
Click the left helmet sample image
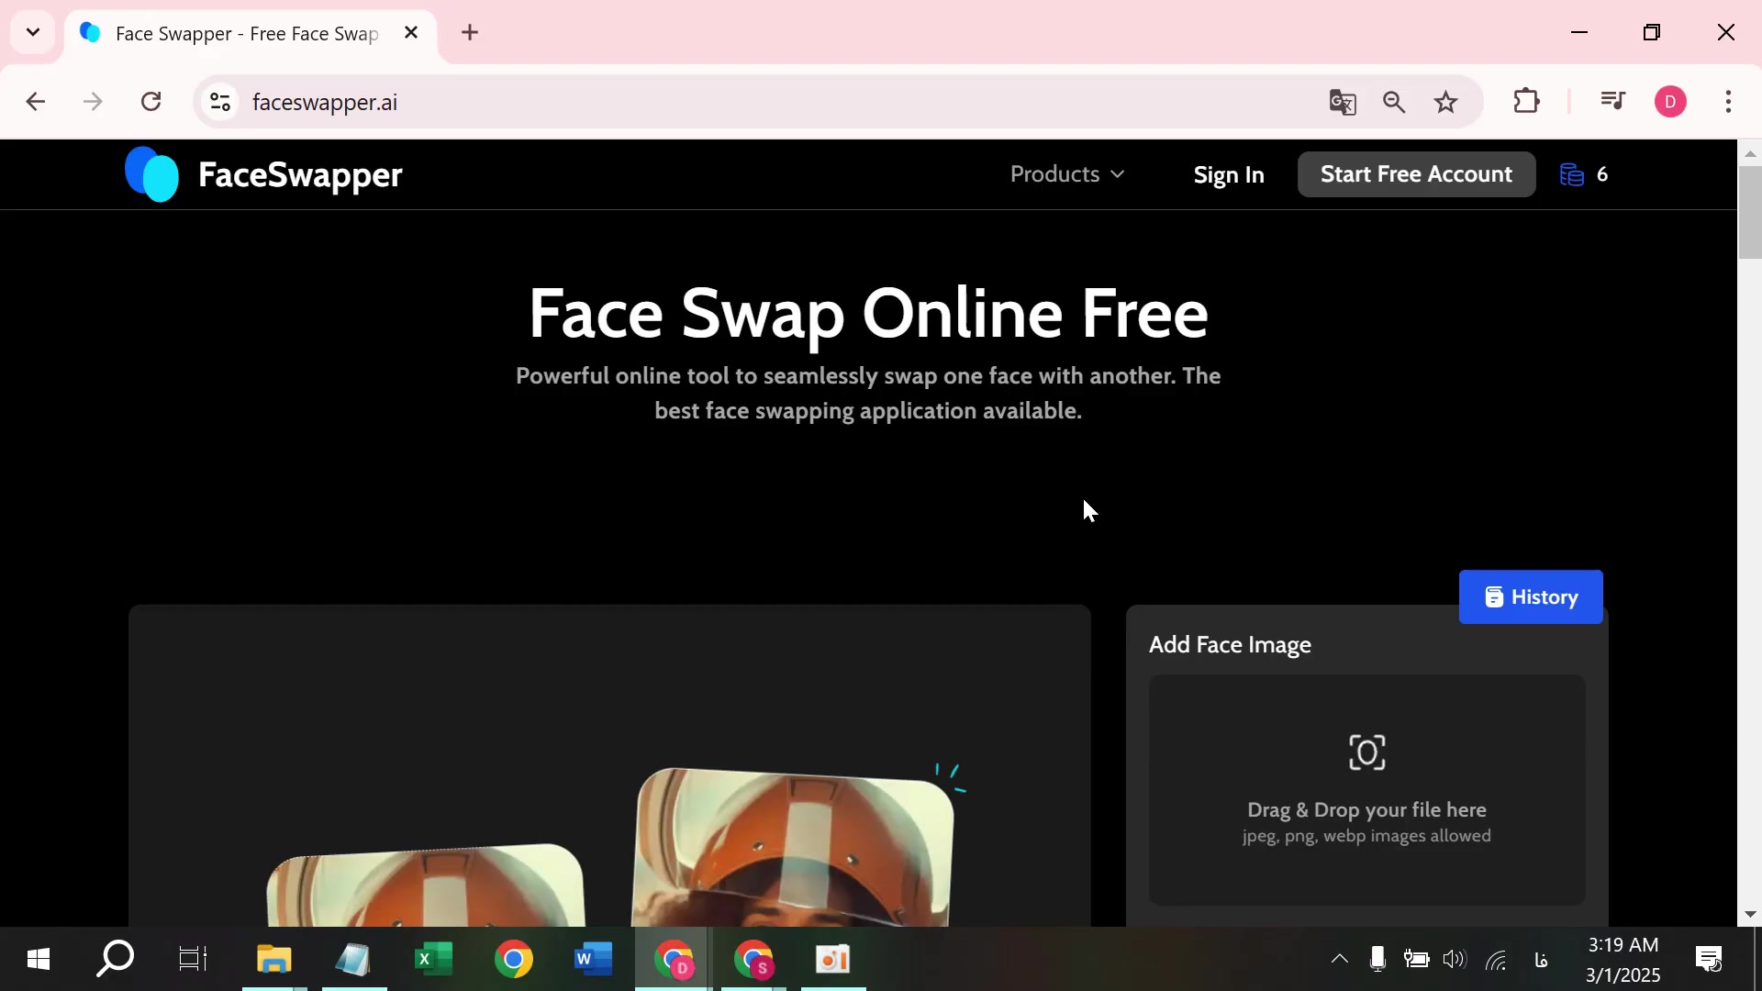(426, 885)
